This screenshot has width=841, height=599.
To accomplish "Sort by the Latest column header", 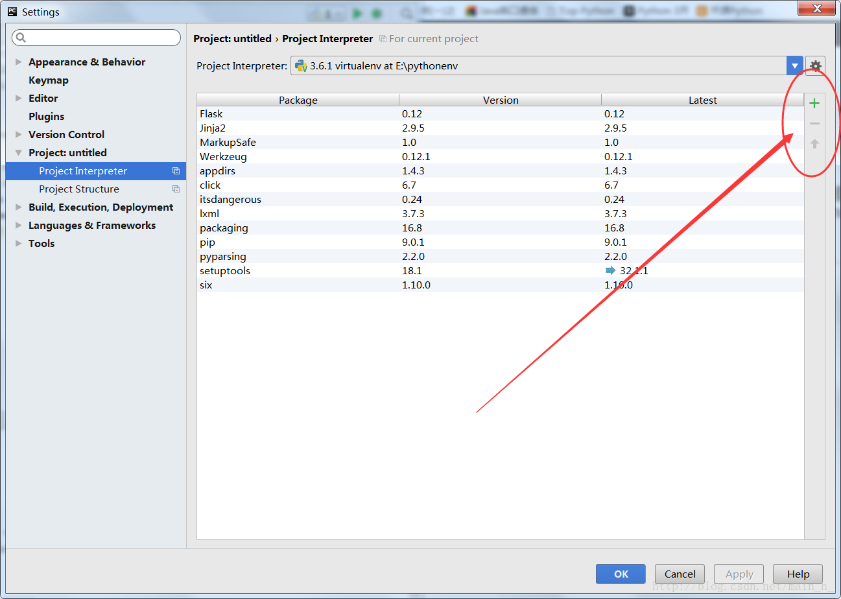I will (703, 100).
